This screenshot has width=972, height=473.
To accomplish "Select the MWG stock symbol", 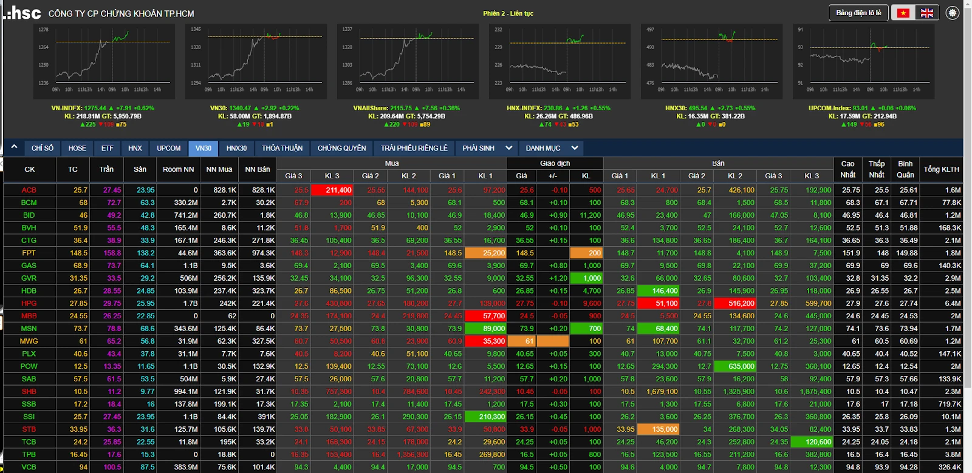I will pyautogui.click(x=29, y=341).
